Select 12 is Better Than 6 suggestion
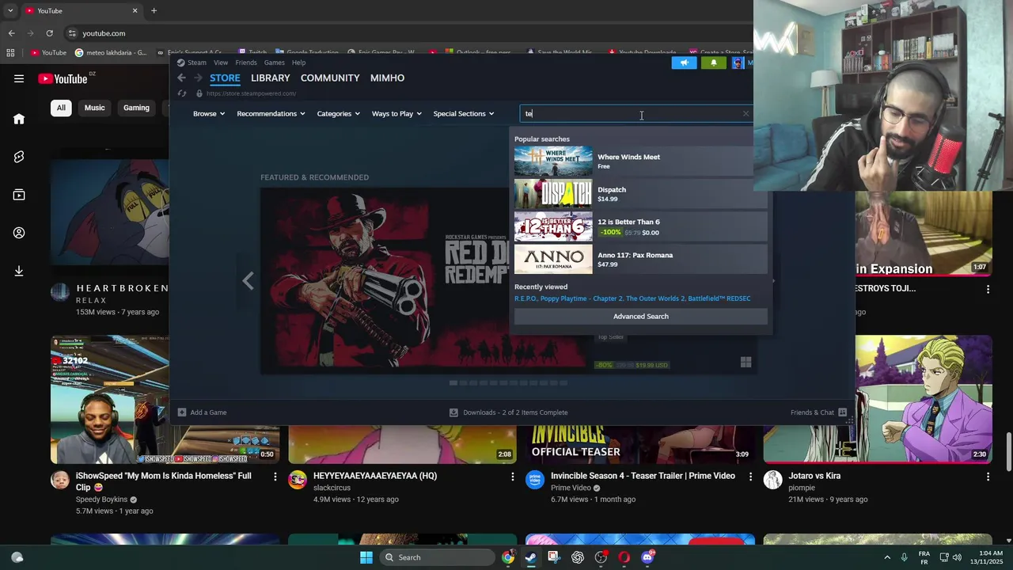The image size is (1013, 570). [x=640, y=226]
